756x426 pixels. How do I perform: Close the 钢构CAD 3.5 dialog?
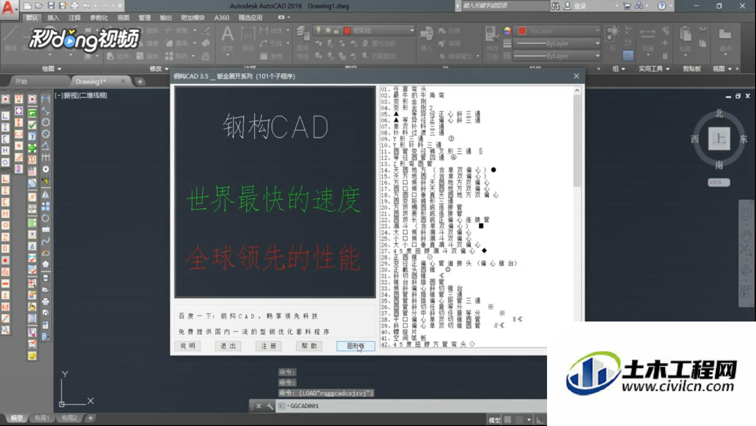click(576, 76)
